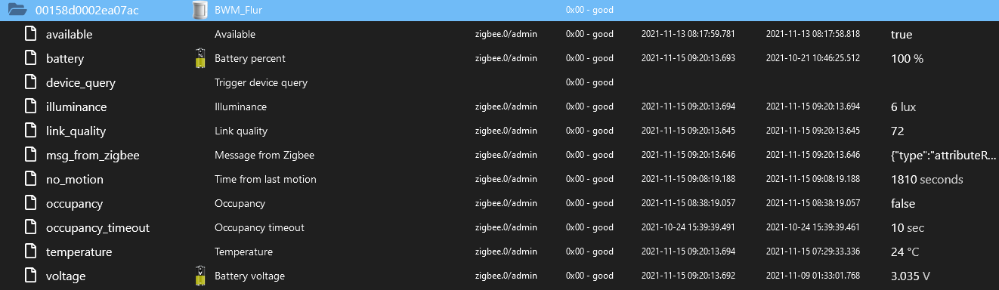The image size is (999, 290).
Task: Click the Trigger device query name
Action: pyautogui.click(x=261, y=82)
